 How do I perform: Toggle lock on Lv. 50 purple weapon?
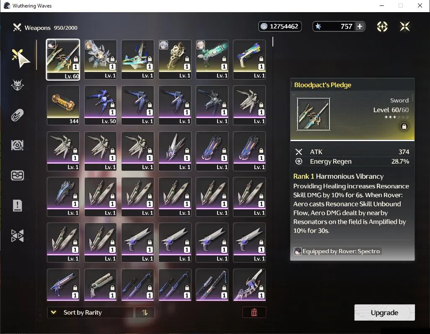click(x=112, y=105)
